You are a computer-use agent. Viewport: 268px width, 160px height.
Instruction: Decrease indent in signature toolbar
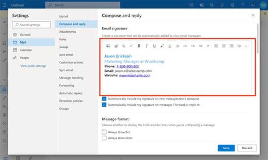pos(193,46)
